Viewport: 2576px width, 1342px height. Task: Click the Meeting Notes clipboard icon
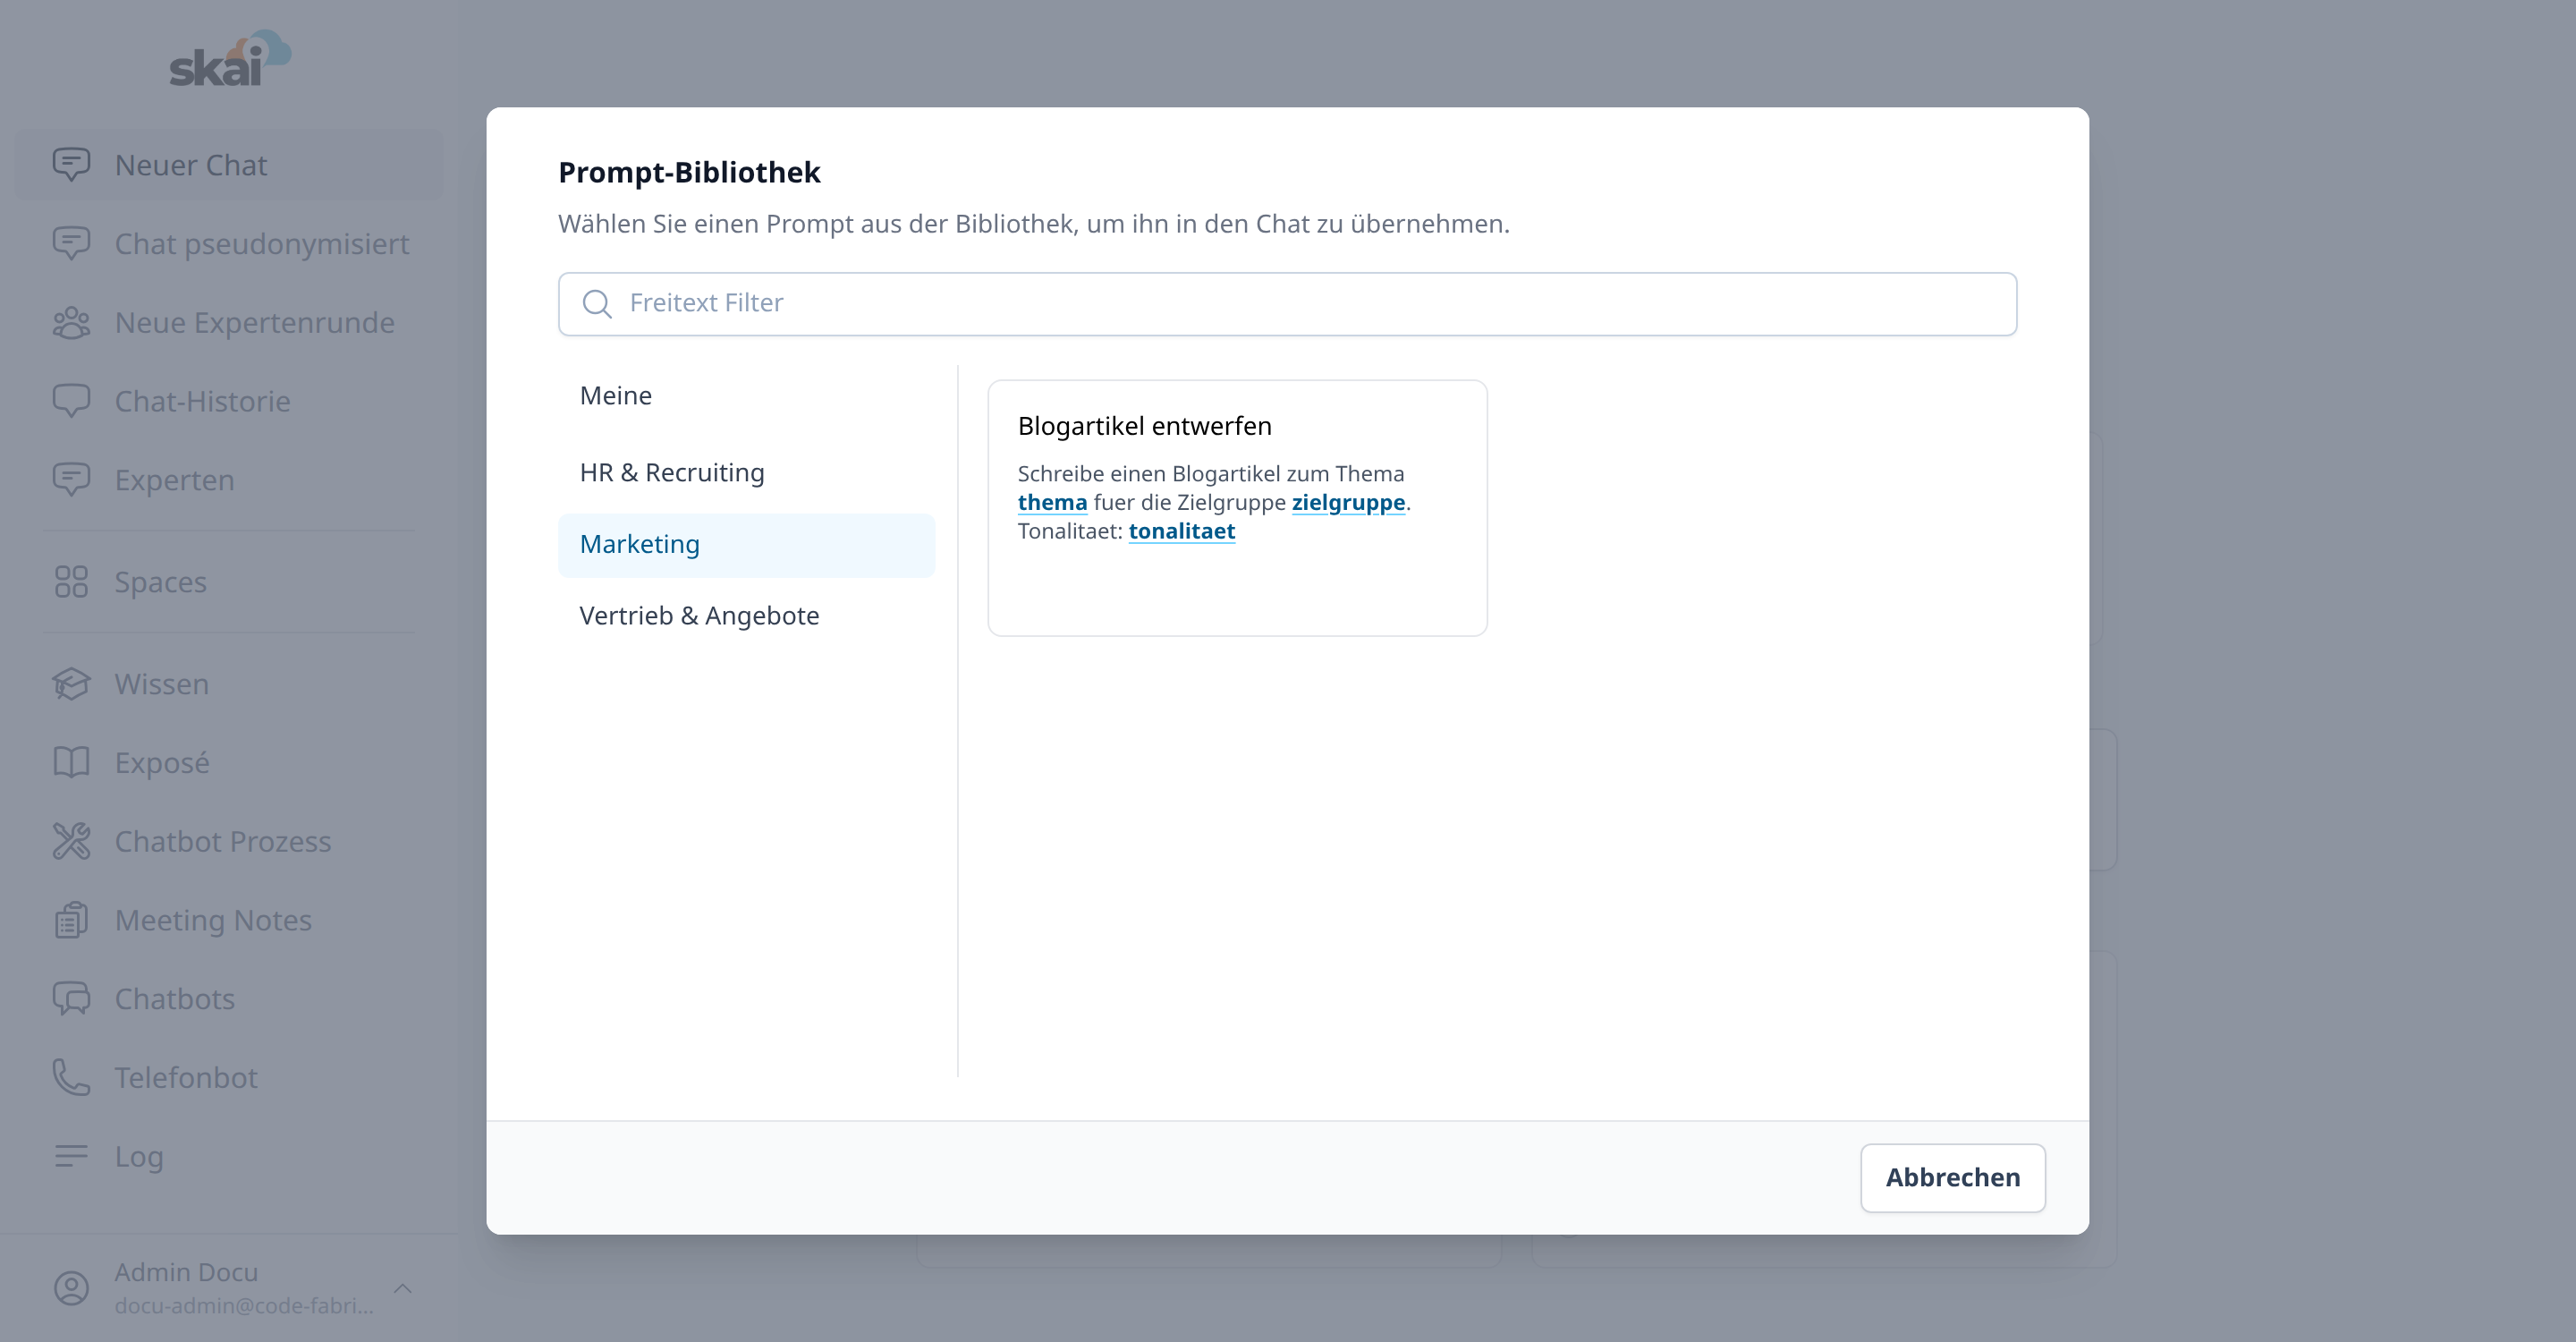point(71,920)
